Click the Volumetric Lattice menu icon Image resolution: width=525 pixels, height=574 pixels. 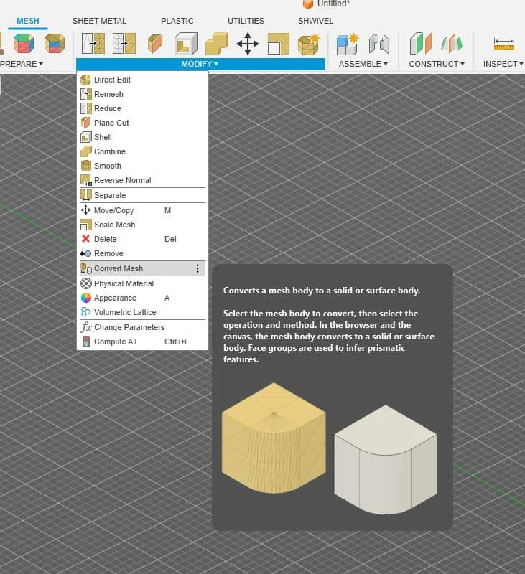pyautogui.click(x=85, y=312)
